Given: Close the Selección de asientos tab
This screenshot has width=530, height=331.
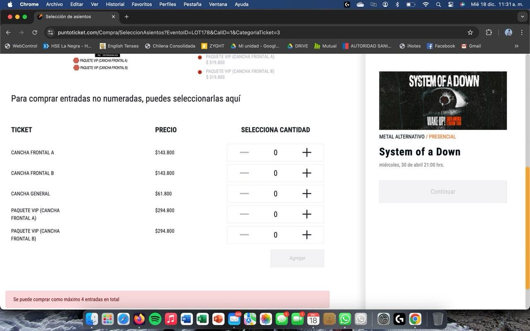Looking at the screenshot, I should [114, 17].
